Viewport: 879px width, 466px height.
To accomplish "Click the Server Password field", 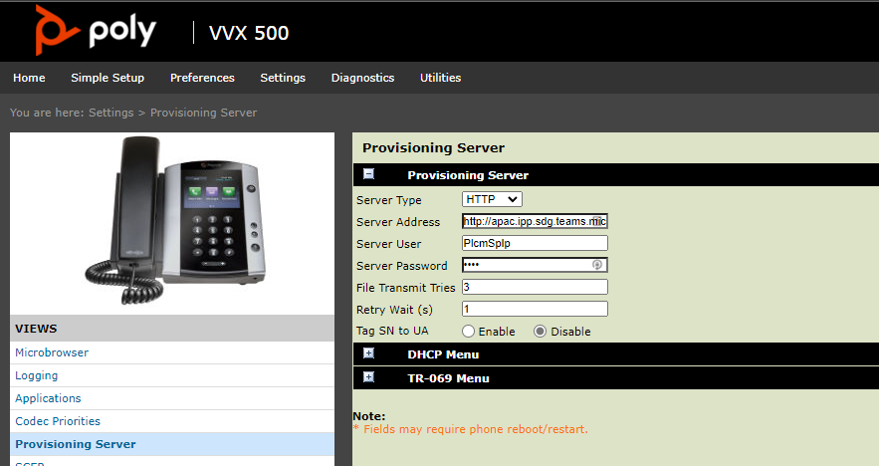I will coord(535,265).
